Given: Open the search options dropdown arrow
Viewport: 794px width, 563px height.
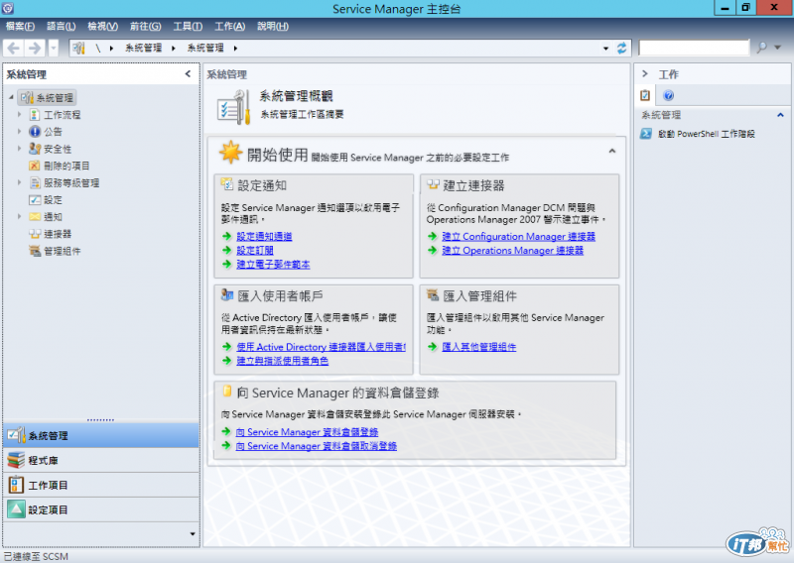Looking at the screenshot, I should tap(778, 48).
